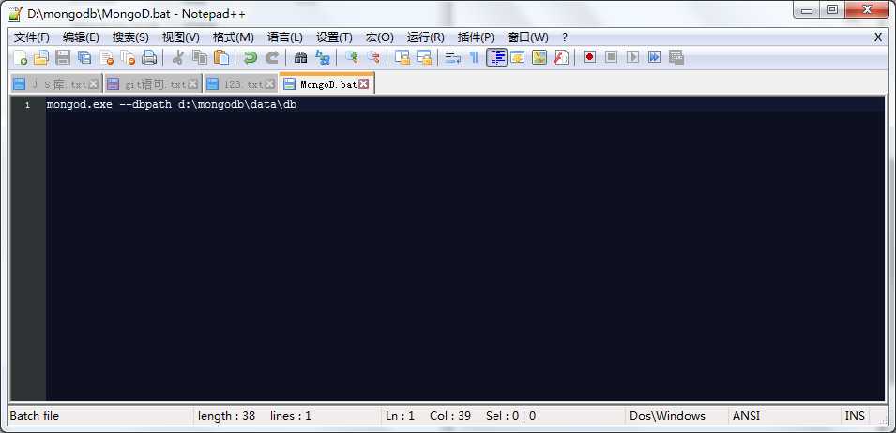Zoom out using the magnifier minus icon
Viewport: 896px width, 433px height.
point(373,57)
